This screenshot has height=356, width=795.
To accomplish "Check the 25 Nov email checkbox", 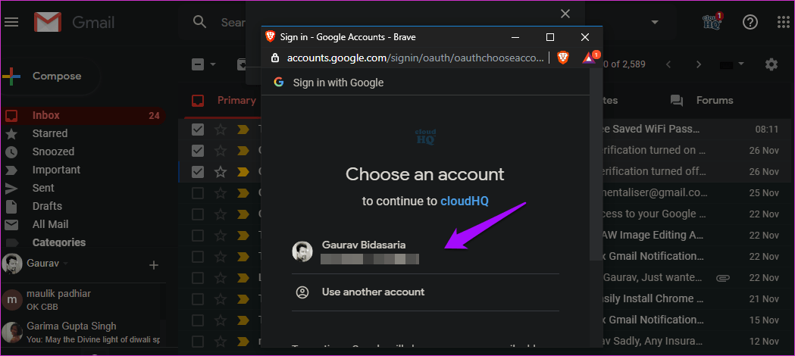I will point(198,193).
